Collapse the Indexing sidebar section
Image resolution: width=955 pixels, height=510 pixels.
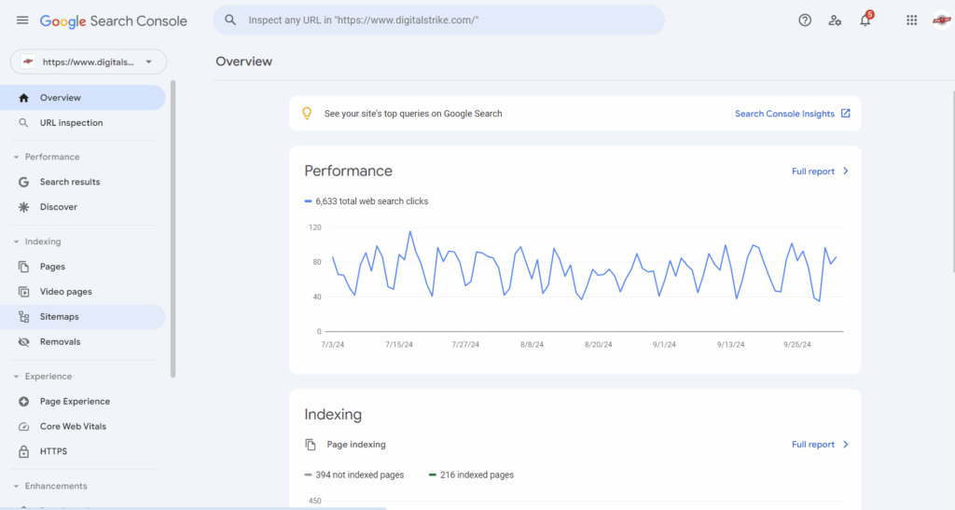point(17,241)
